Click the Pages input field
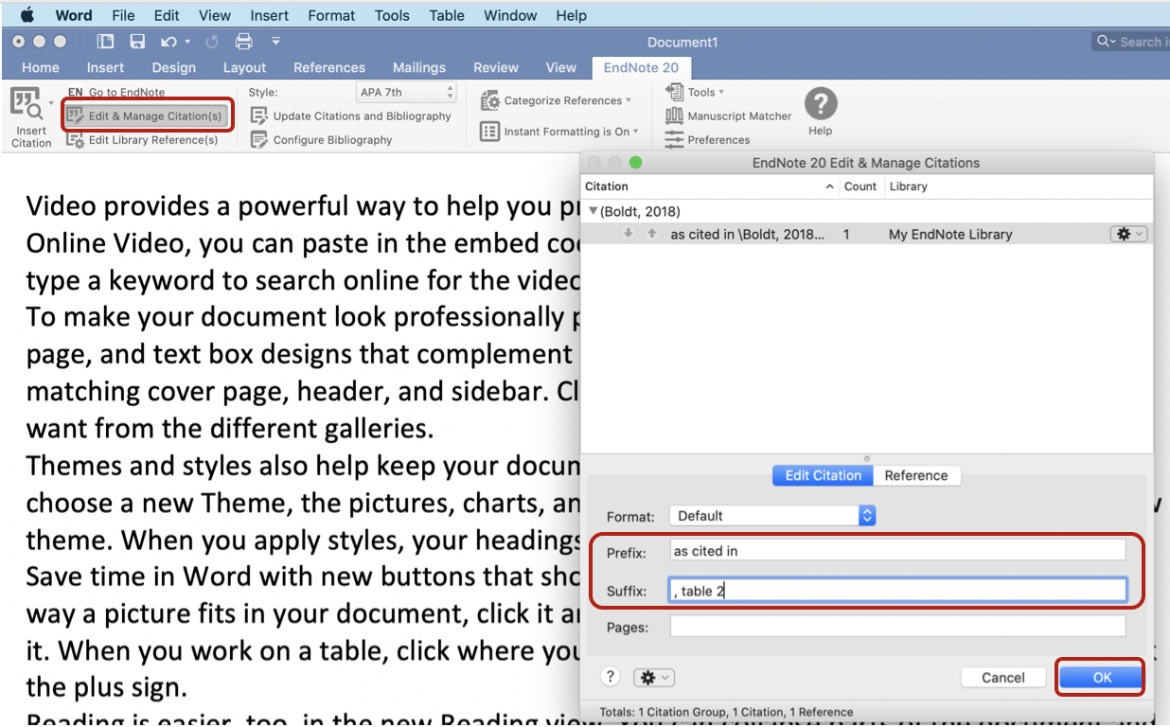The width and height of the screenshot is (1170, 727). 852,625
